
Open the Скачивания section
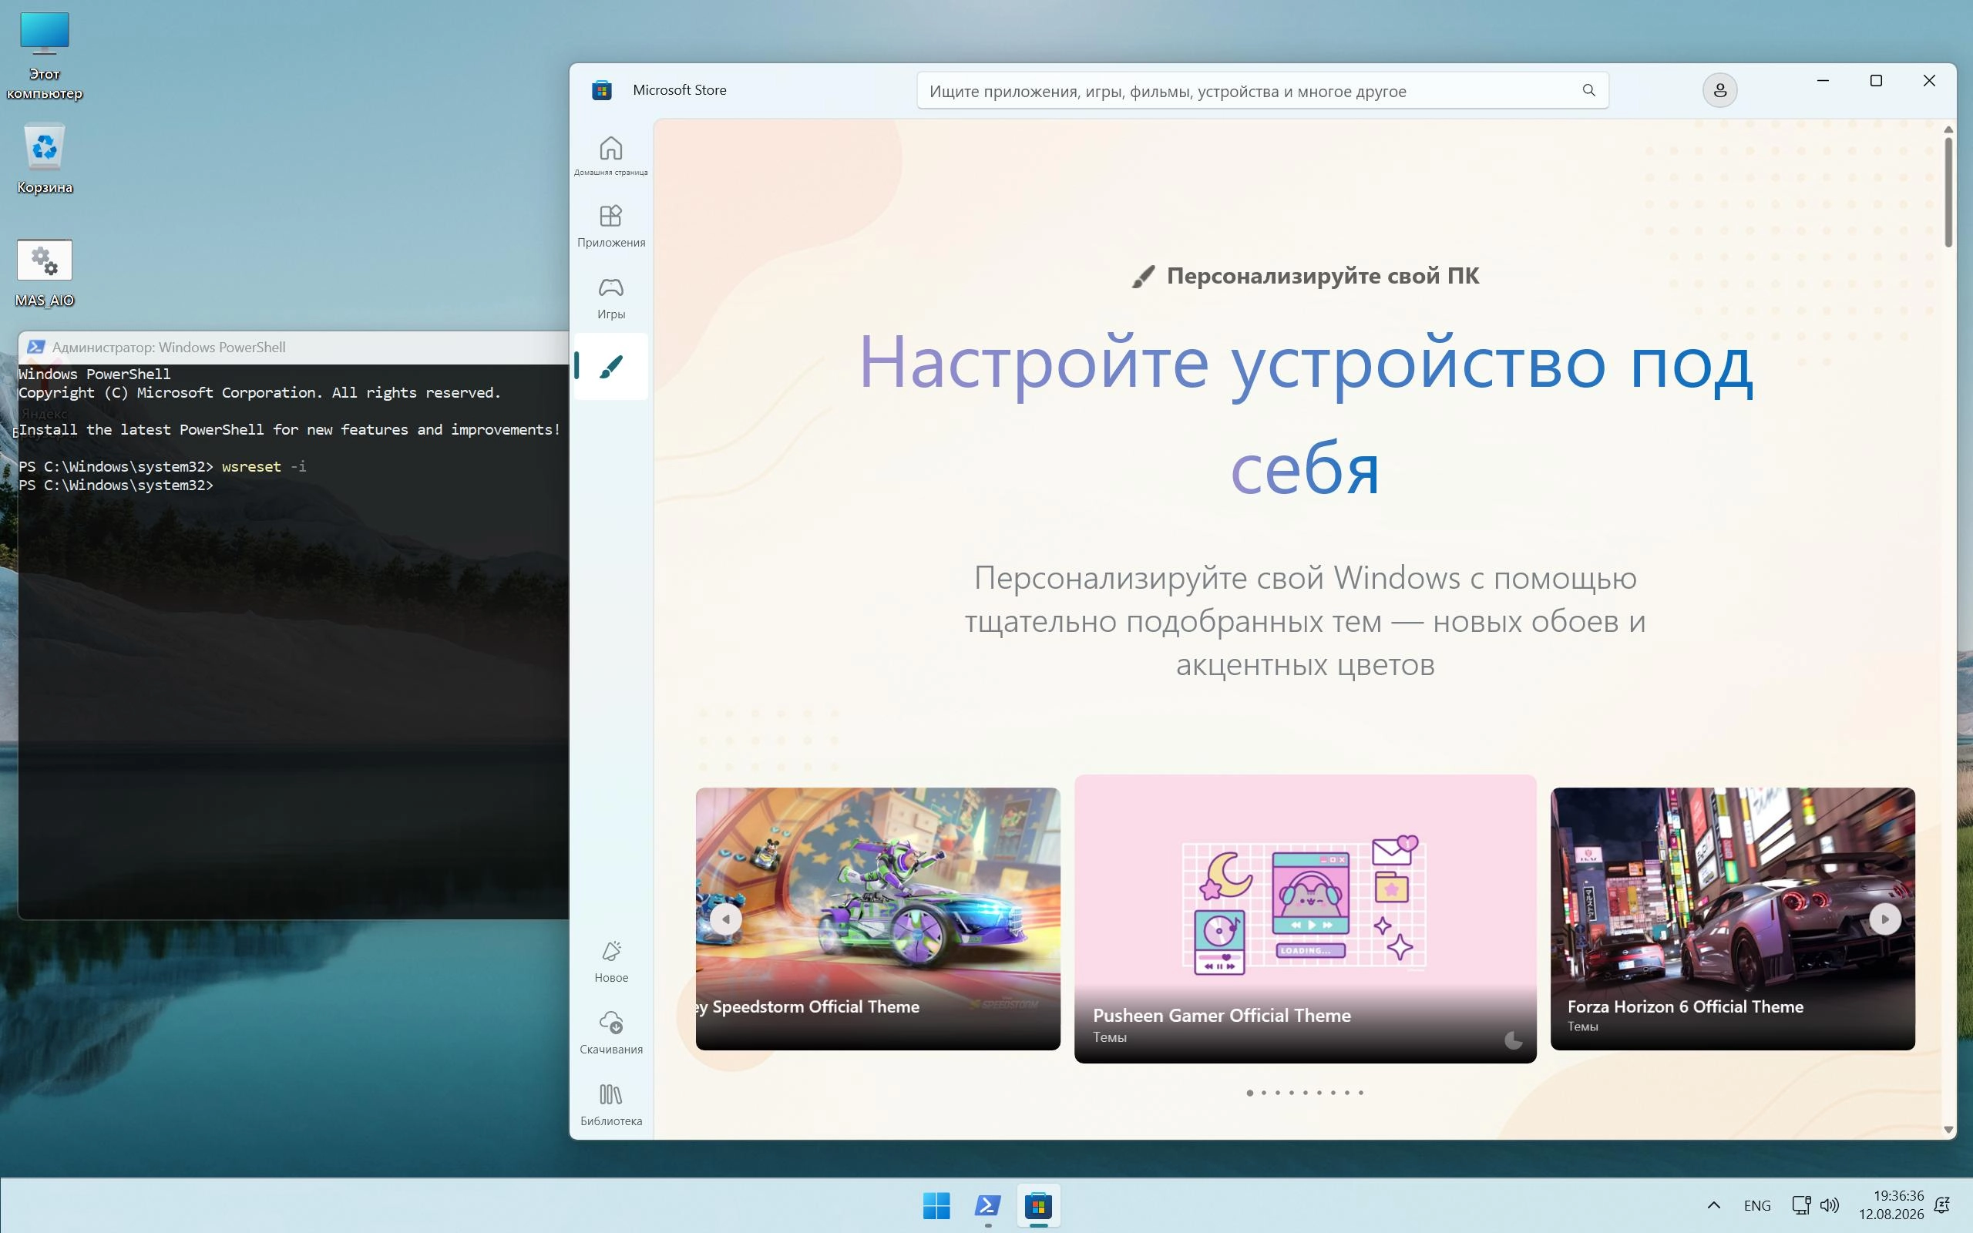(x=610, y=1033)
